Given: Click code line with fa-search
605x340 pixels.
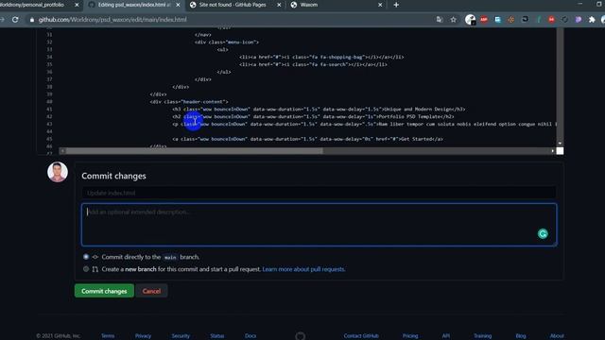Looking at the screenshot, I should click(313, 64).
